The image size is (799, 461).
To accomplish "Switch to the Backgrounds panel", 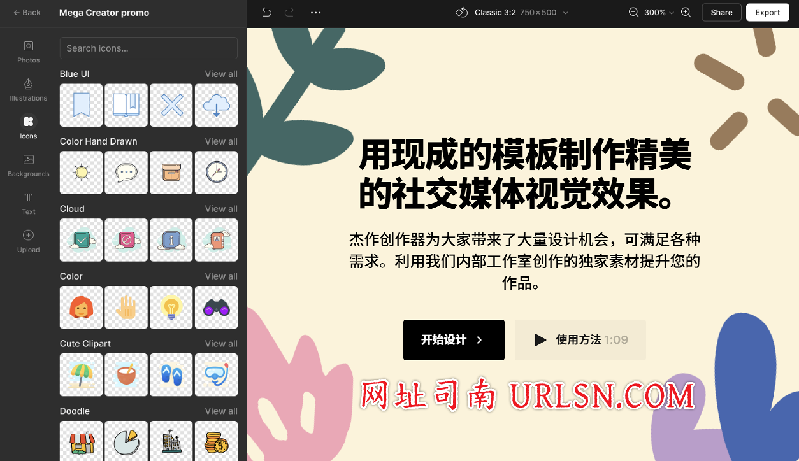I will (x=28, y=166).
